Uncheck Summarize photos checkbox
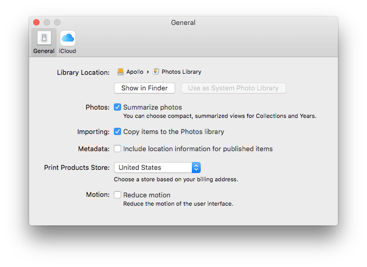The height and width of the screenshot is (267, 367). coord(117,107)
